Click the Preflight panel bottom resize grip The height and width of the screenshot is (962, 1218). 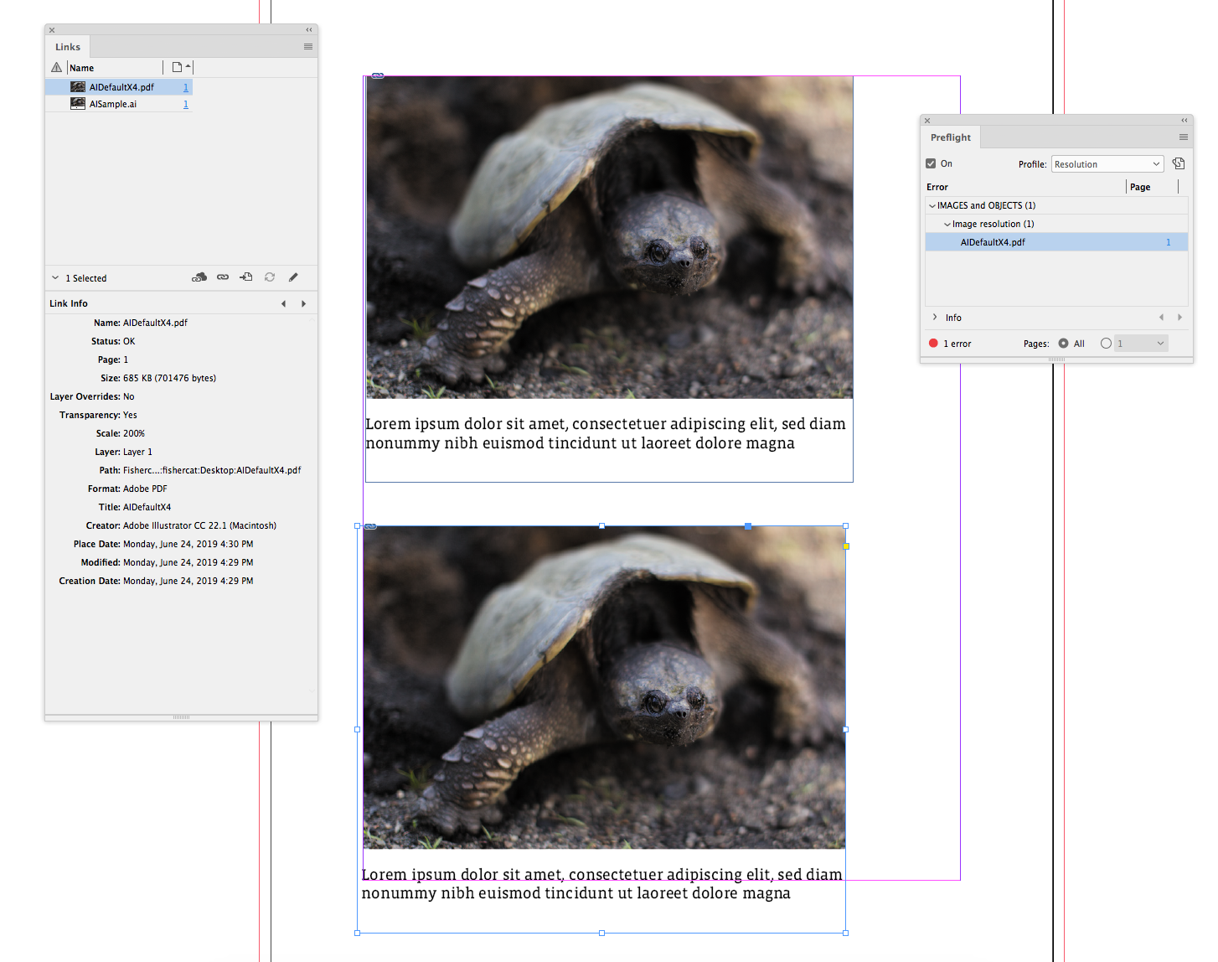pos(1056,359)
